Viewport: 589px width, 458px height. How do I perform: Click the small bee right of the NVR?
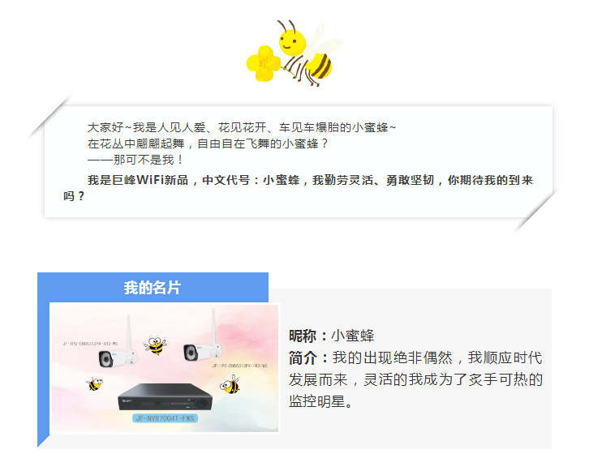tap(230, 384)
